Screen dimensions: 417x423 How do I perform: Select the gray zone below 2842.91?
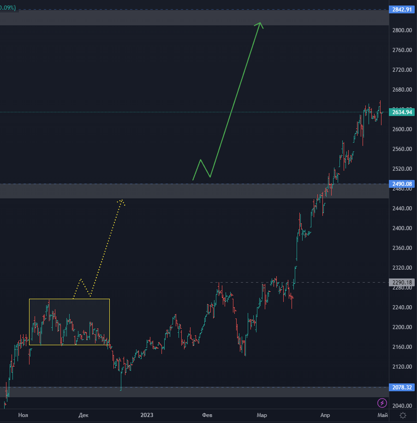point(195,17)
